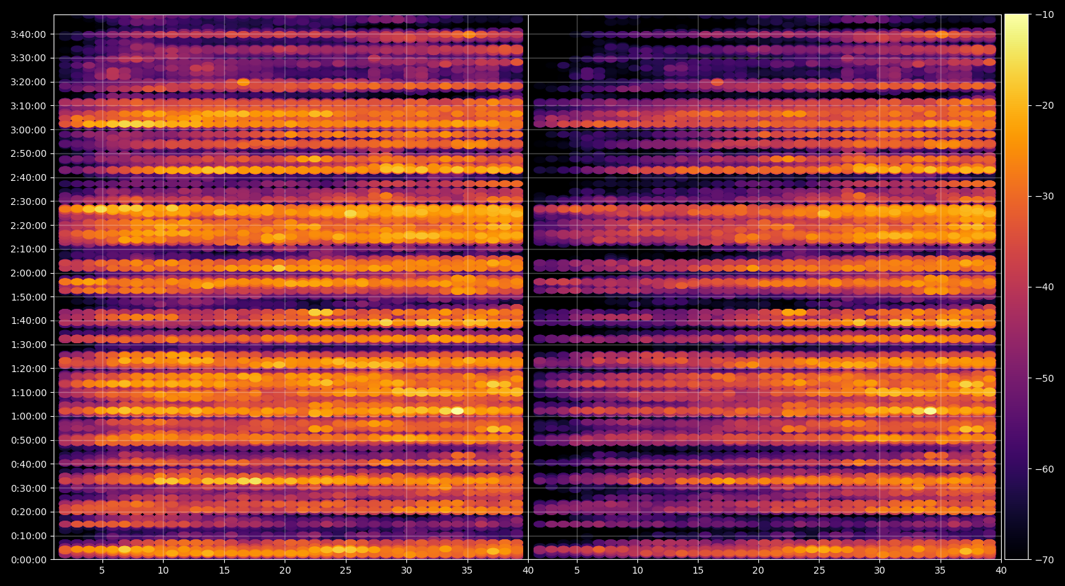Click the −40 colorbar tick label

tap(1044, 287)
